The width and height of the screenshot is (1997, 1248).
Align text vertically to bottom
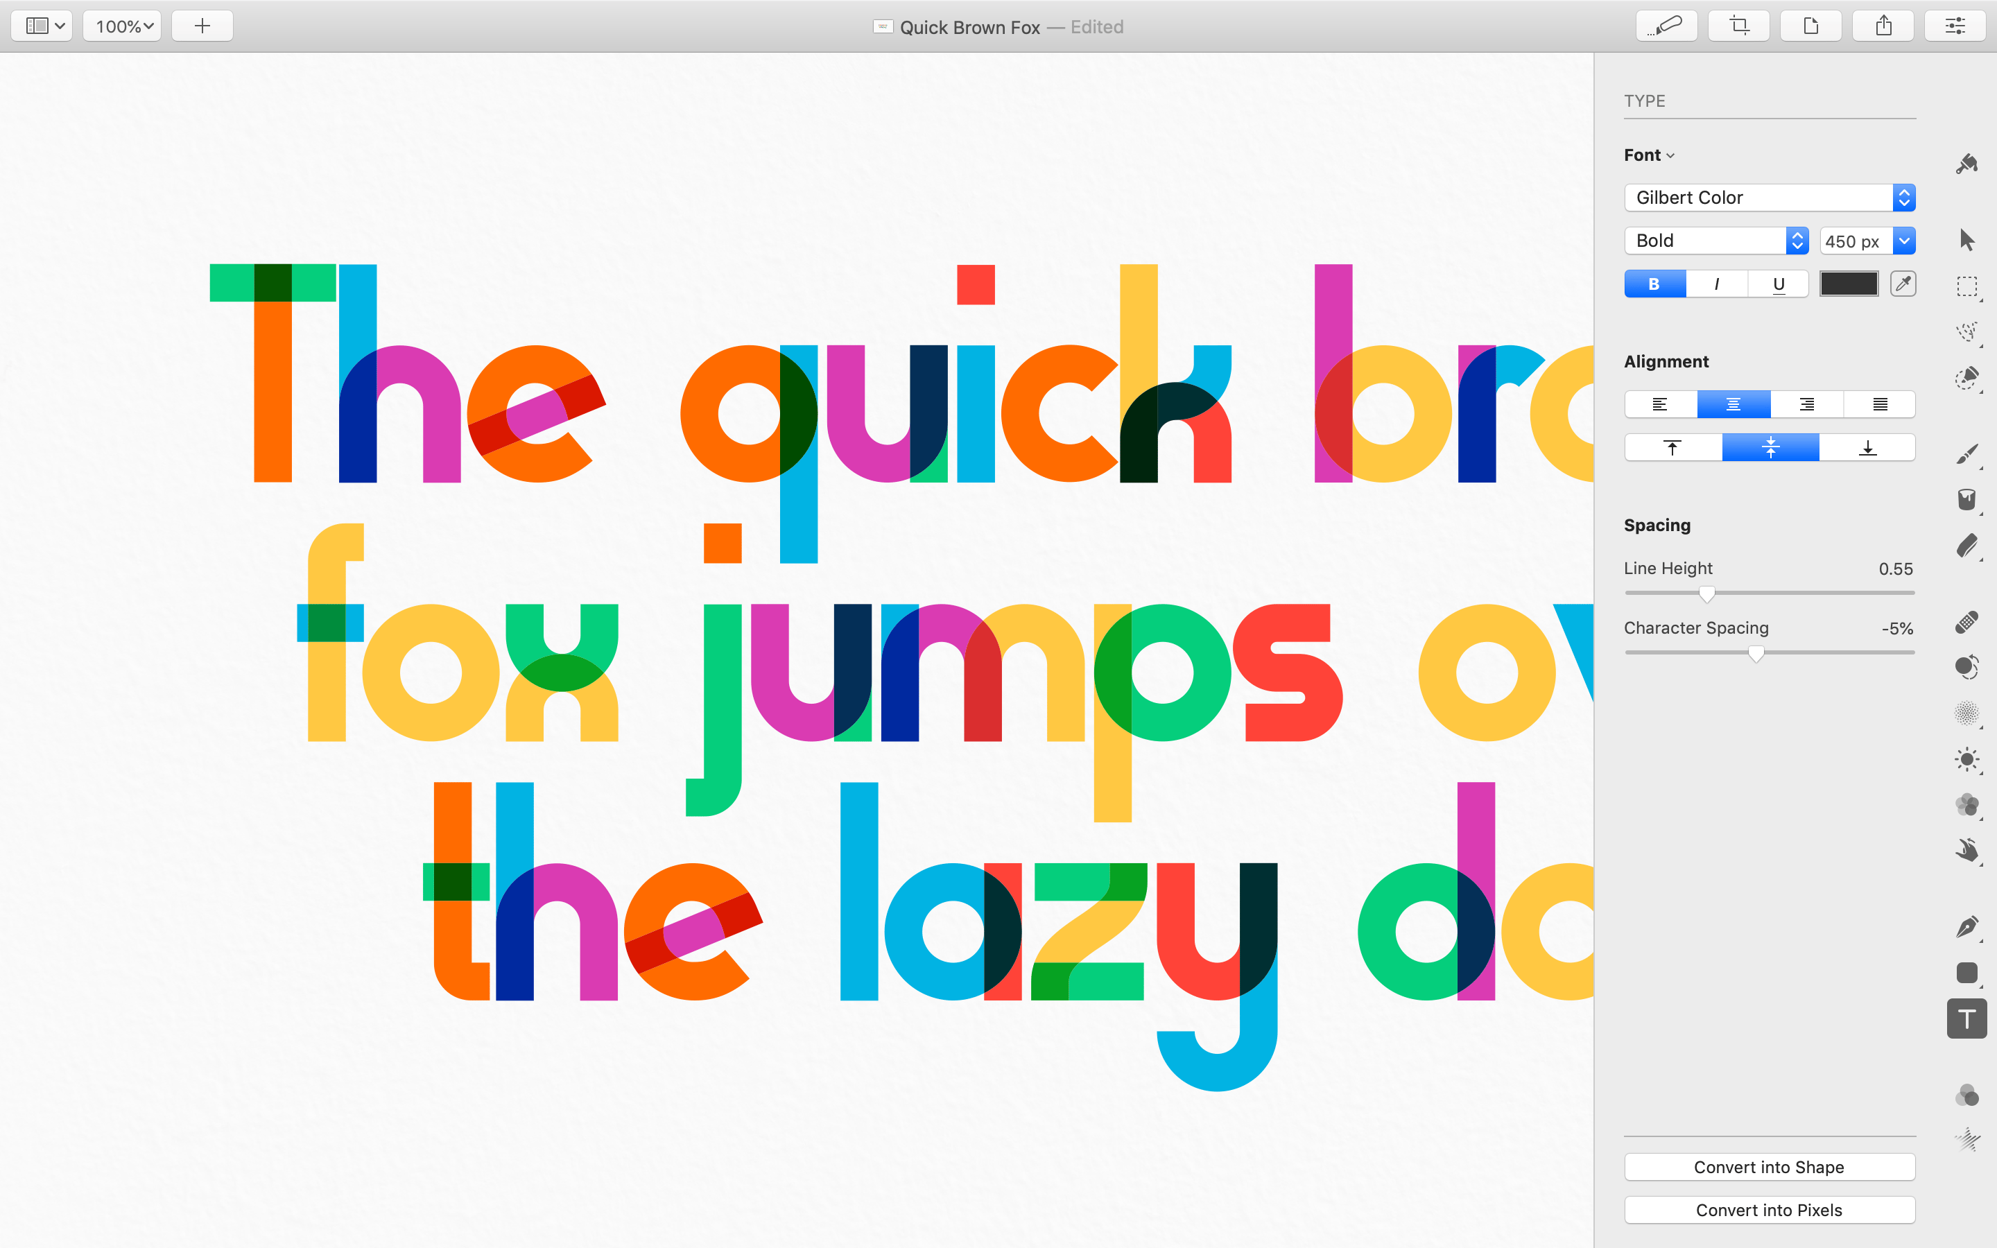point(1867,447)
